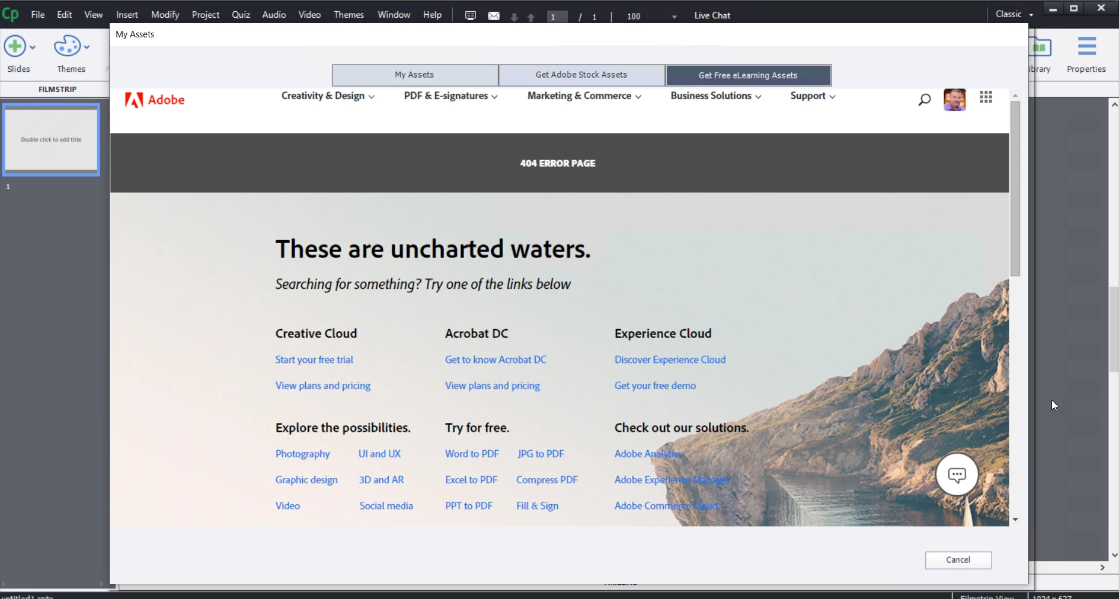Viewport: 1119px width, 599px height.
Task: Click the notes icon in top toolbar
Action: [x=471, y=15]
